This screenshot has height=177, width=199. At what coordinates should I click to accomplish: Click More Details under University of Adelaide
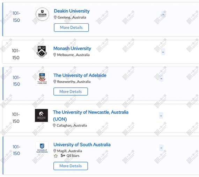coord(71,91)
